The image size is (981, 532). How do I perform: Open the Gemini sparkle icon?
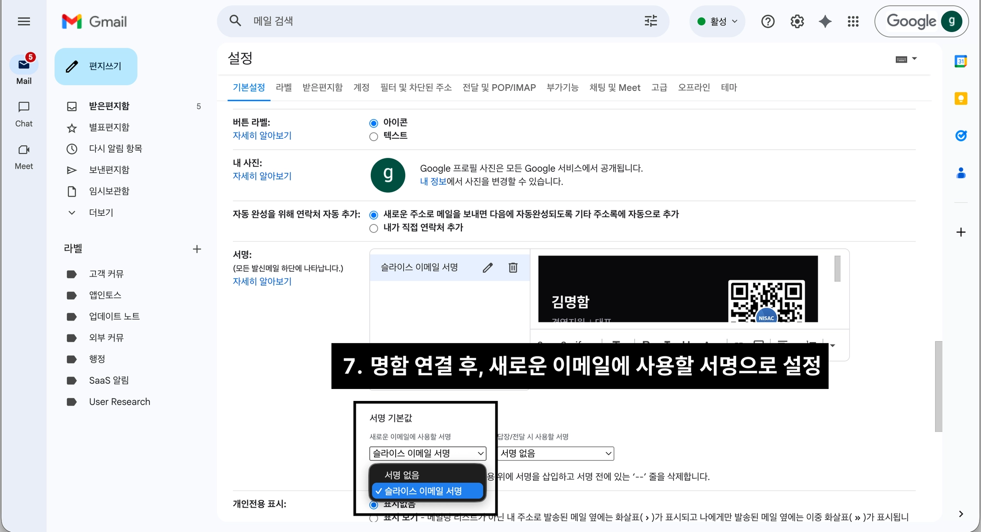(825, 22)
